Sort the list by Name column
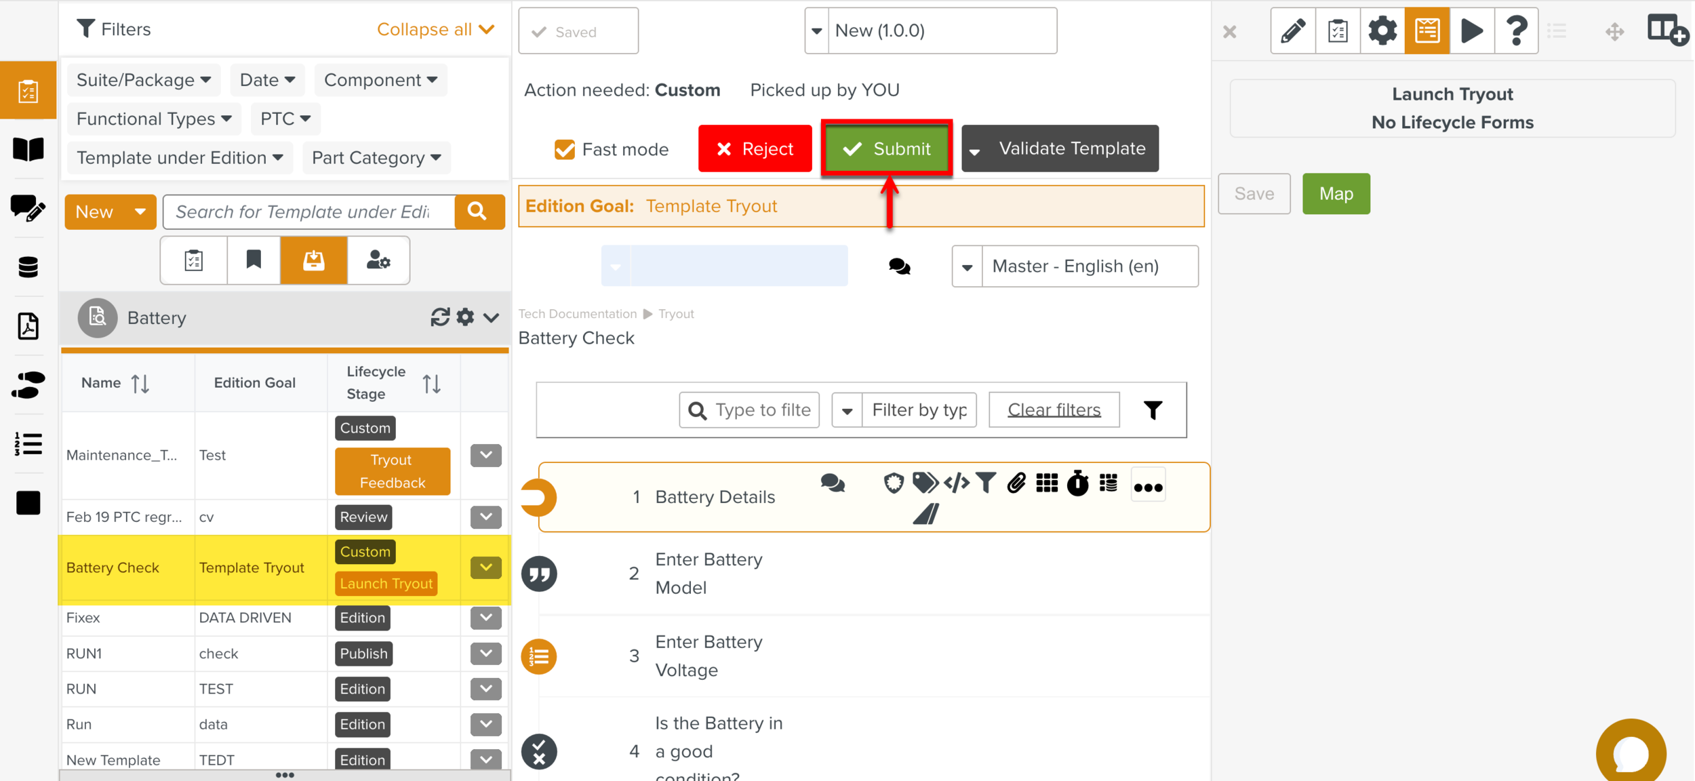 click(x=140, y=384)
